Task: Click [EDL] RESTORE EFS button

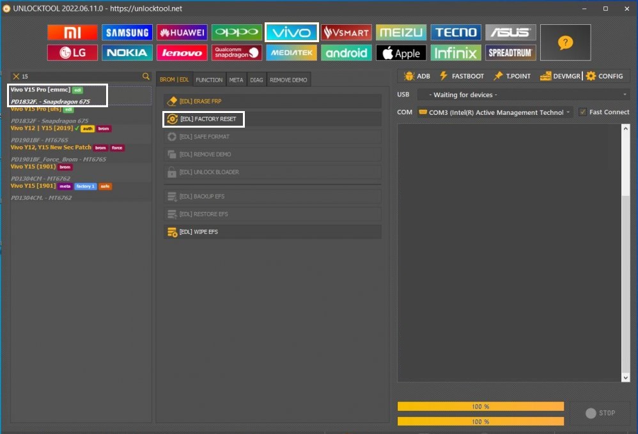Action: click(x=272, y=214)
